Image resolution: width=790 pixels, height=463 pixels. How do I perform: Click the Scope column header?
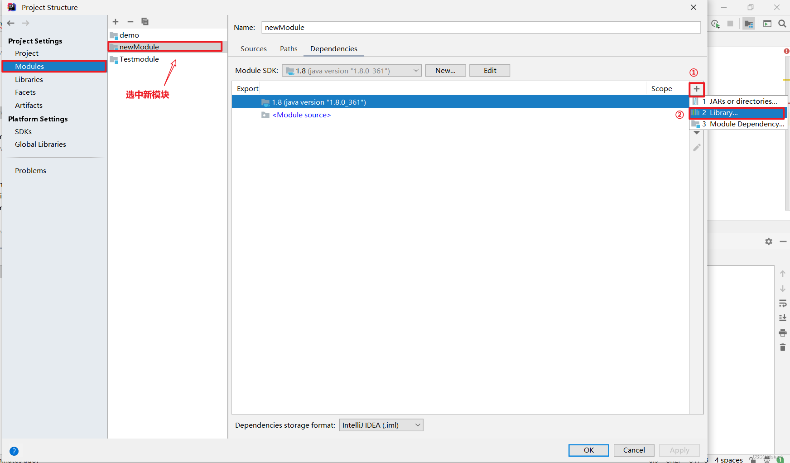click(661, 89)
